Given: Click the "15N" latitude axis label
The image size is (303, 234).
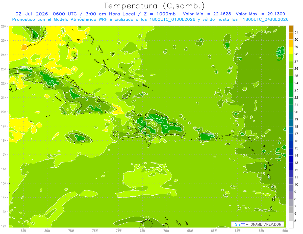Looking at the screenshot, I should click(x=4, y=183).
